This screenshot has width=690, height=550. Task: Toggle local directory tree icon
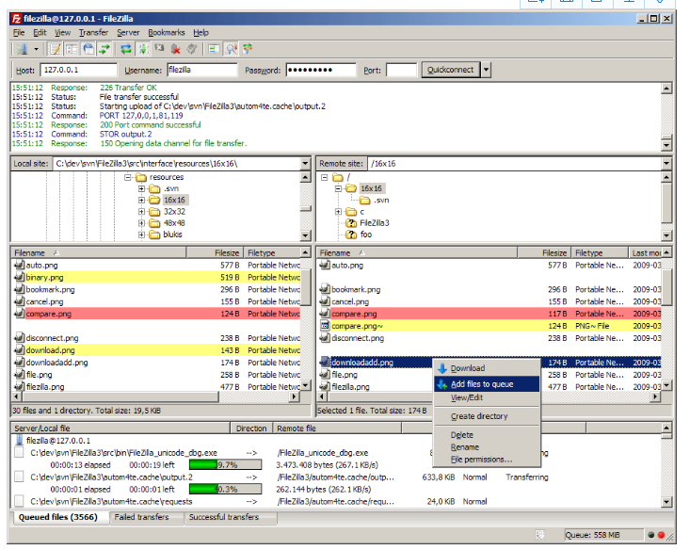click(72, 49)
